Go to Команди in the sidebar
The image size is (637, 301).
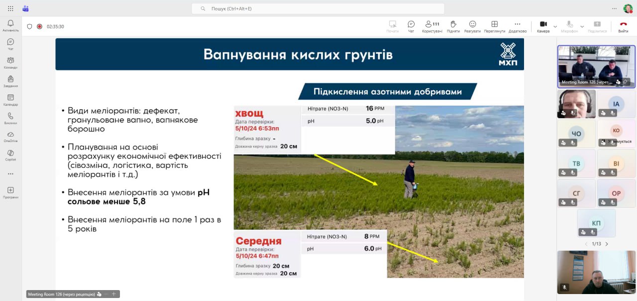[10, 63]
